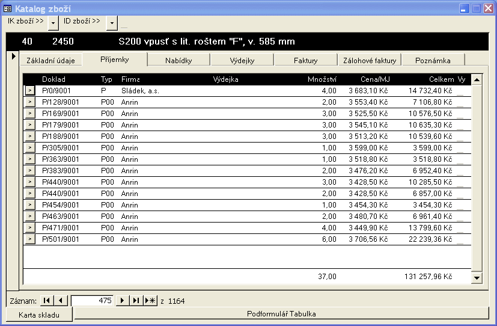Click the record selector arrow on left
The height and width of the screenshot is (326, 497).
13,57
